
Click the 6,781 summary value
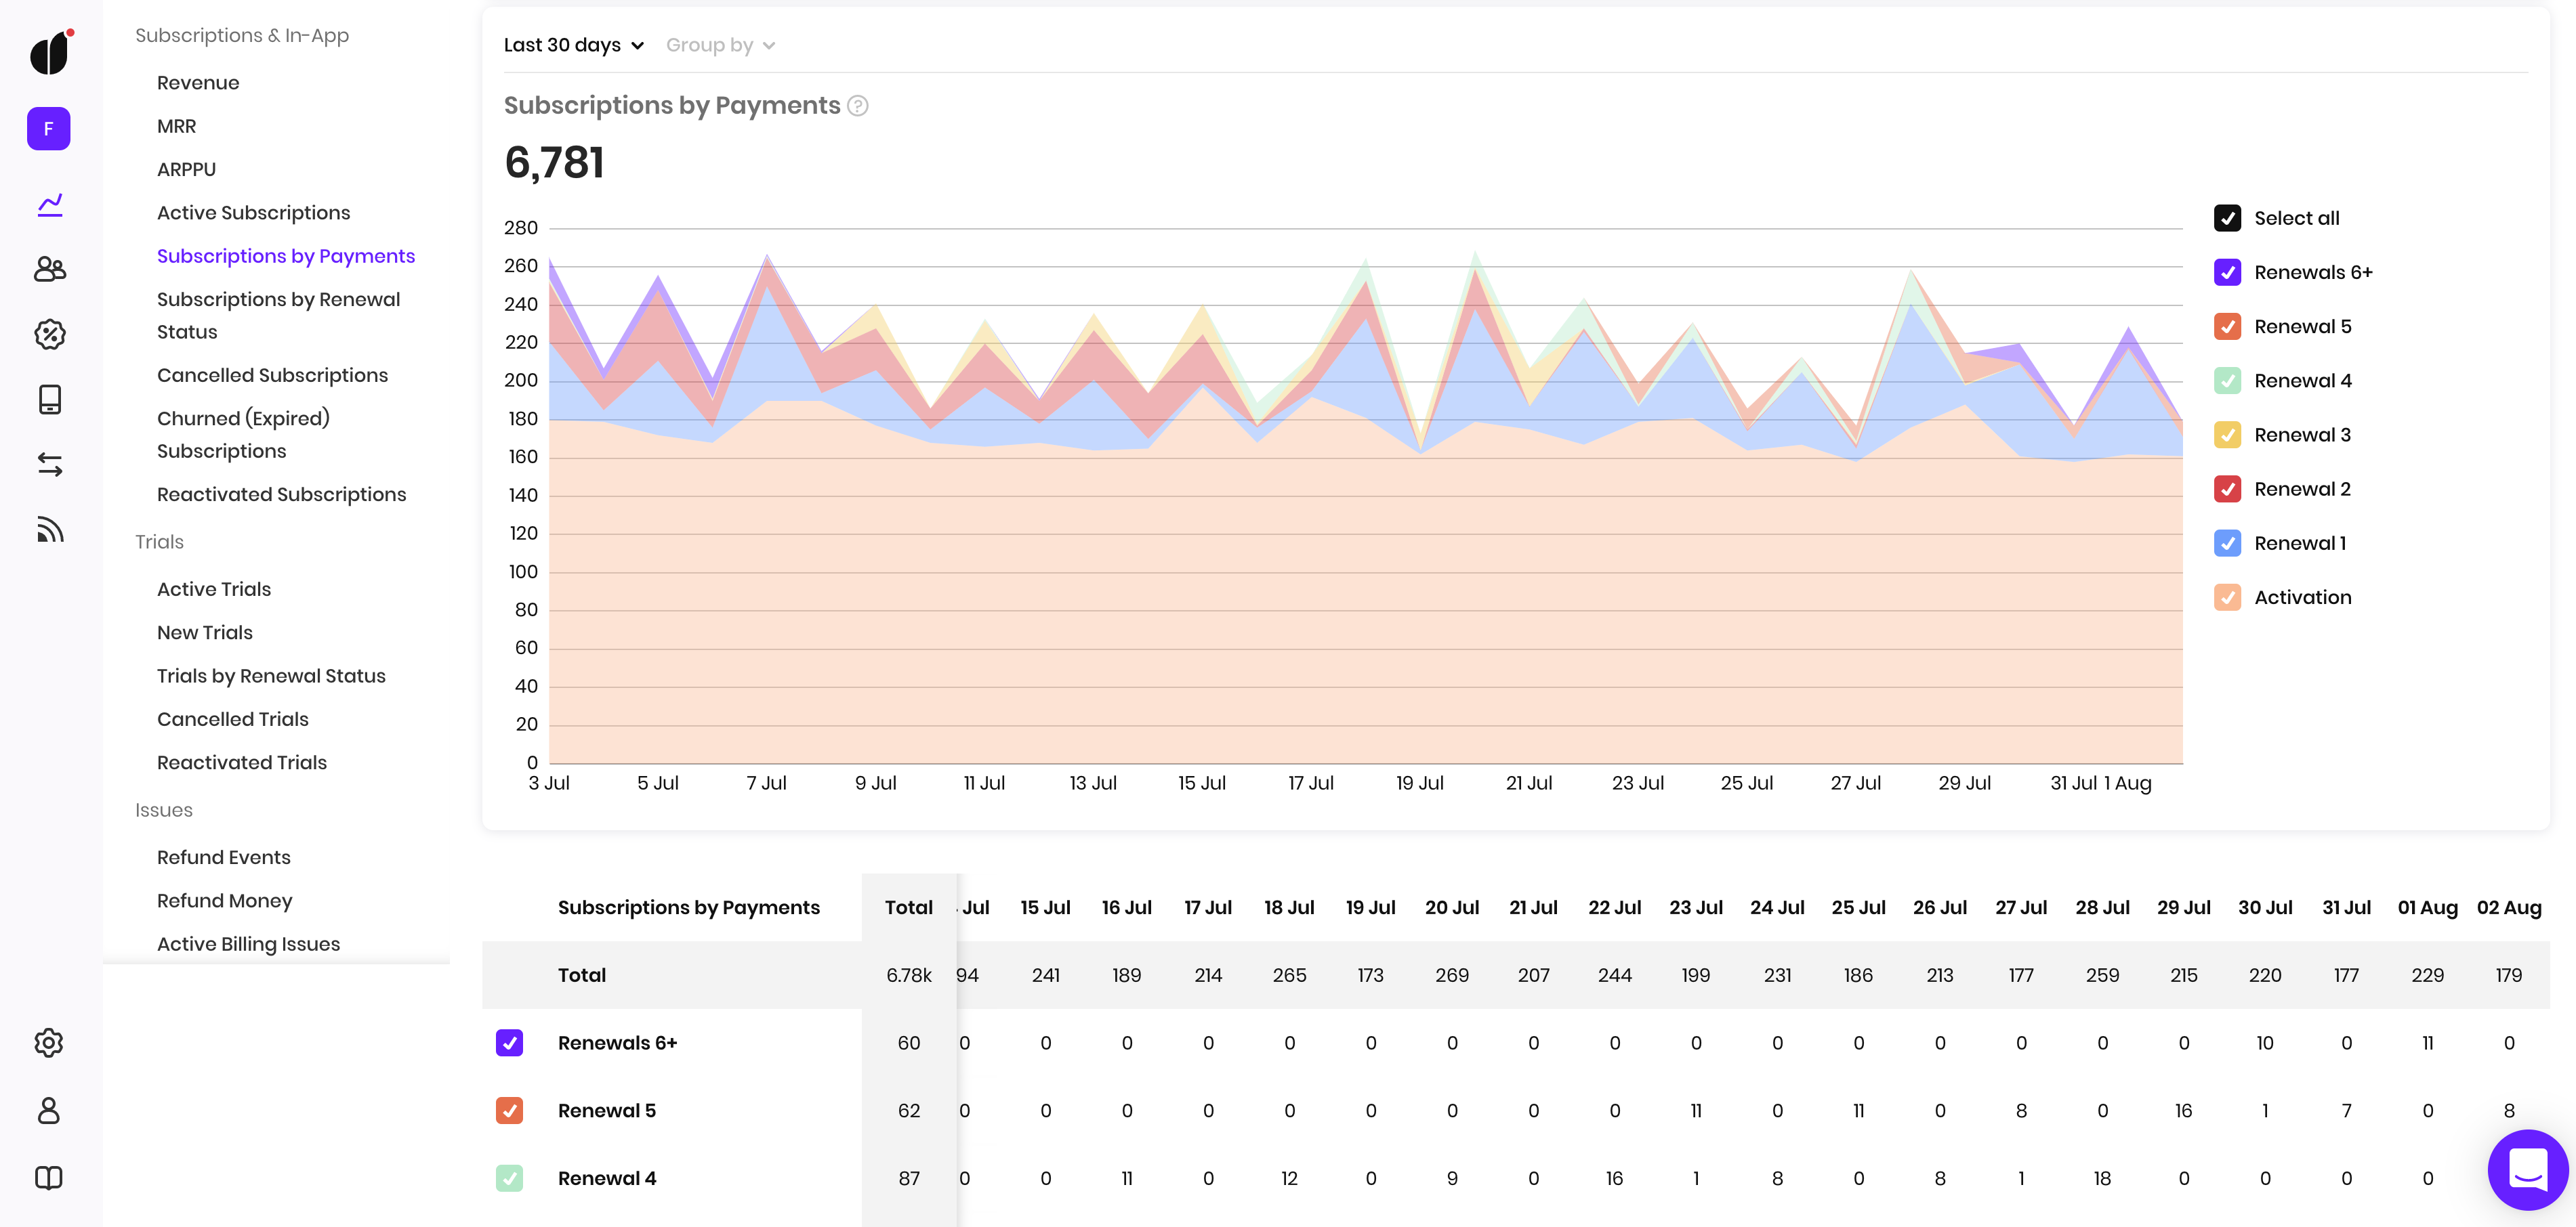pyautogui.click(x=554, y=162)
